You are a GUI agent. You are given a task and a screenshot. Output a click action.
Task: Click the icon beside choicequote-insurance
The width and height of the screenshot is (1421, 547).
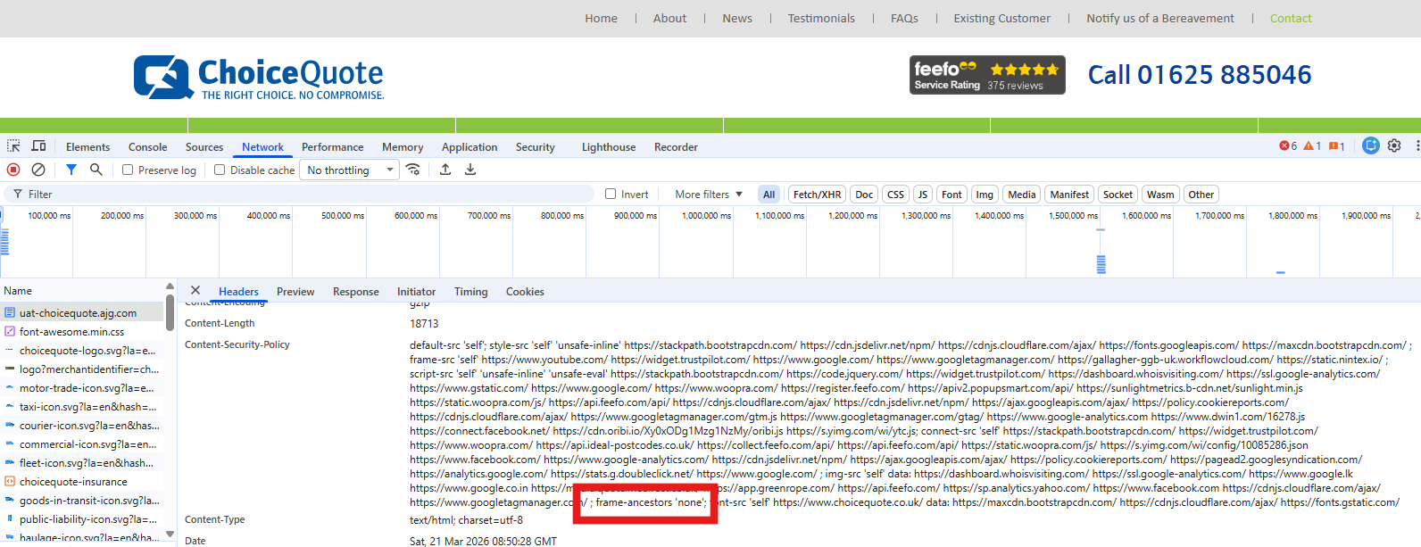[10, 482]
